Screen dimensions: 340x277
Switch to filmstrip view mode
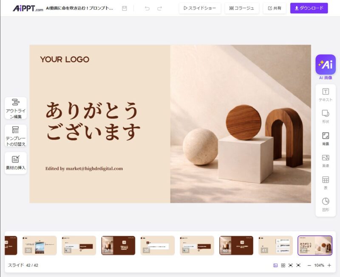point(275,265)
